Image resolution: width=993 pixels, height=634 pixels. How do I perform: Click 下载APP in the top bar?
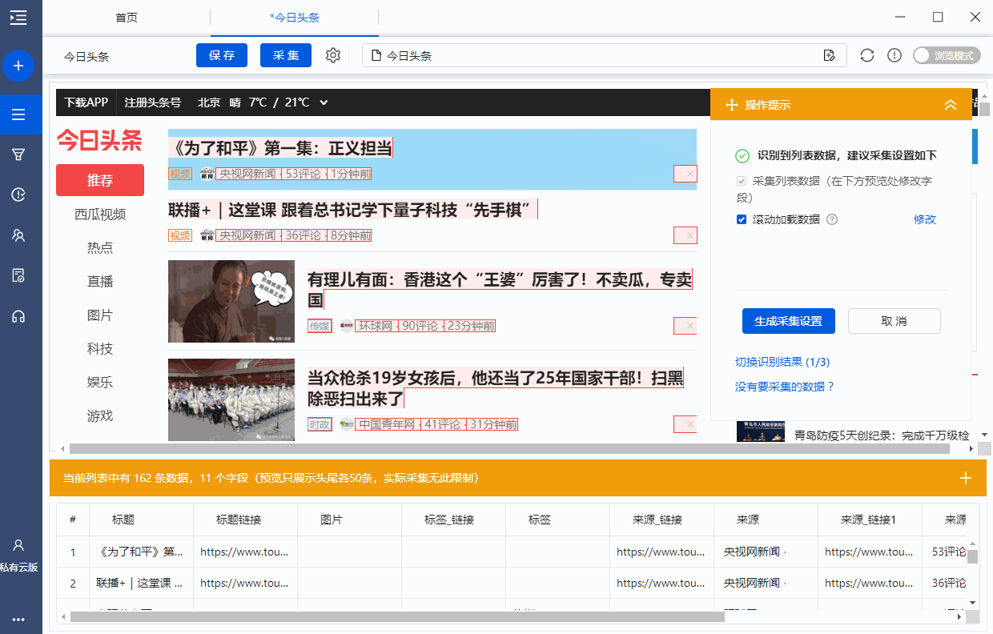(86, 102)
